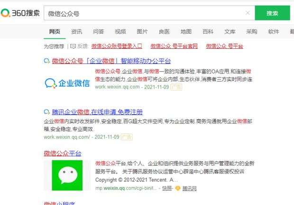The width and height of the screenshot is (294, 205).
Task: Open the 软件 tab
Action: (x=274, y=32)
